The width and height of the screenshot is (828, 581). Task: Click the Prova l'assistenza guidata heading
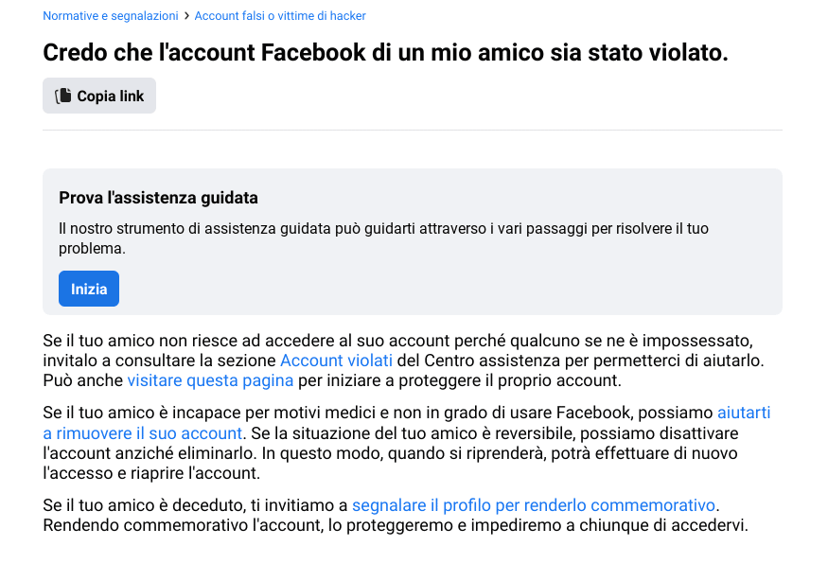(158, 198)
